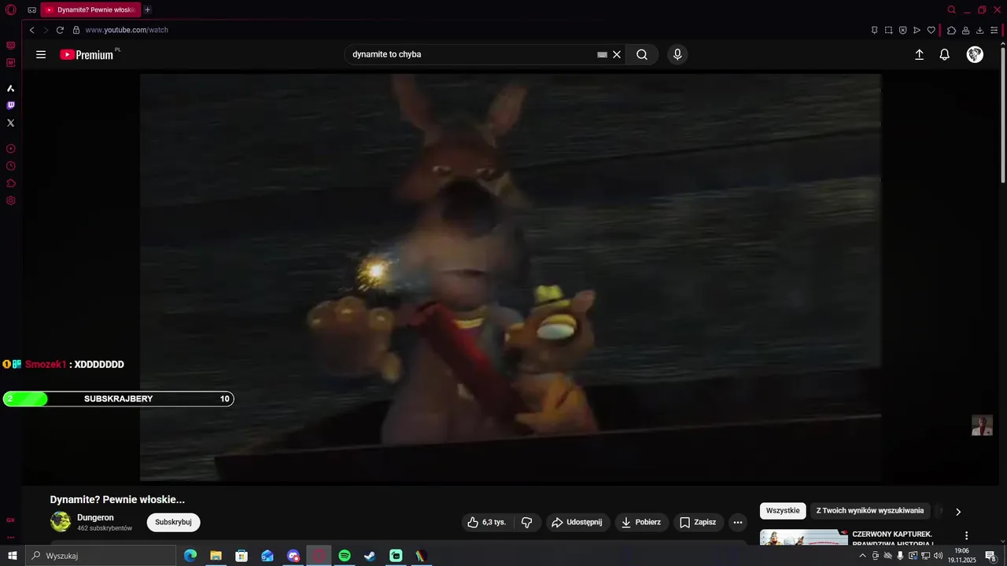Click the YouTube search box
The image size is (1007, 566).
[472, 54]
